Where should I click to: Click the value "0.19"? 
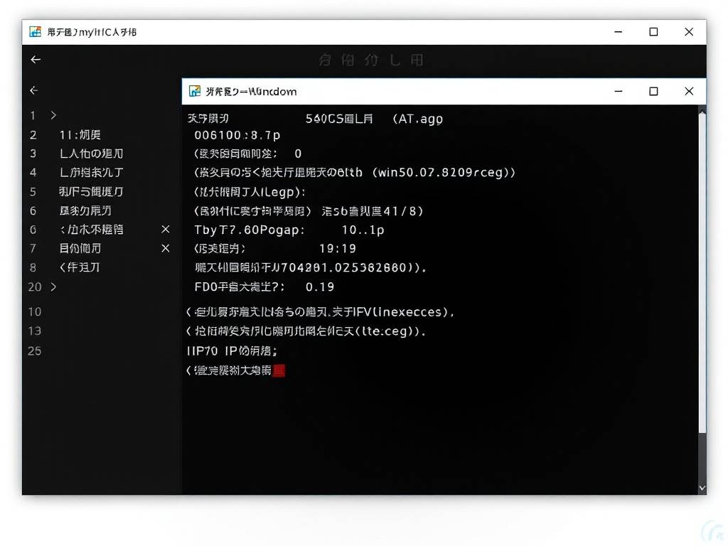[x=320, y=287]
